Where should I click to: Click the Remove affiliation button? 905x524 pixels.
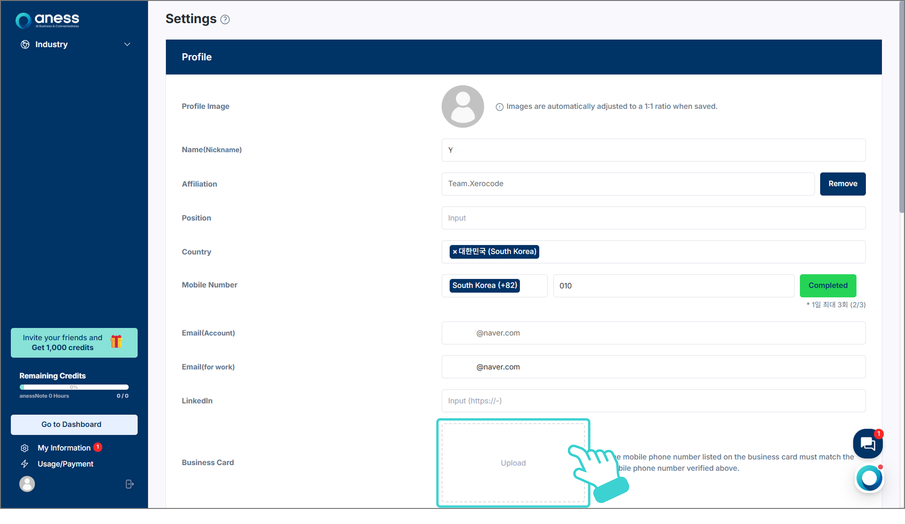click(x=842, y=184)
